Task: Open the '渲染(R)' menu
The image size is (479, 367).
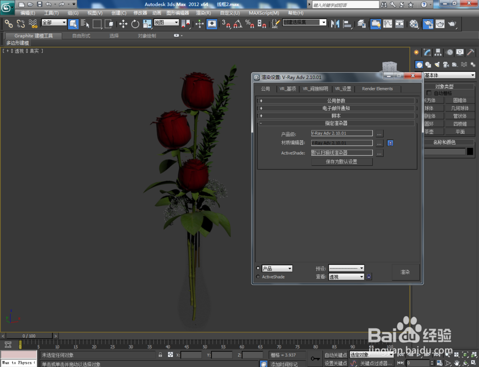Action: click(x=203, y=13)
